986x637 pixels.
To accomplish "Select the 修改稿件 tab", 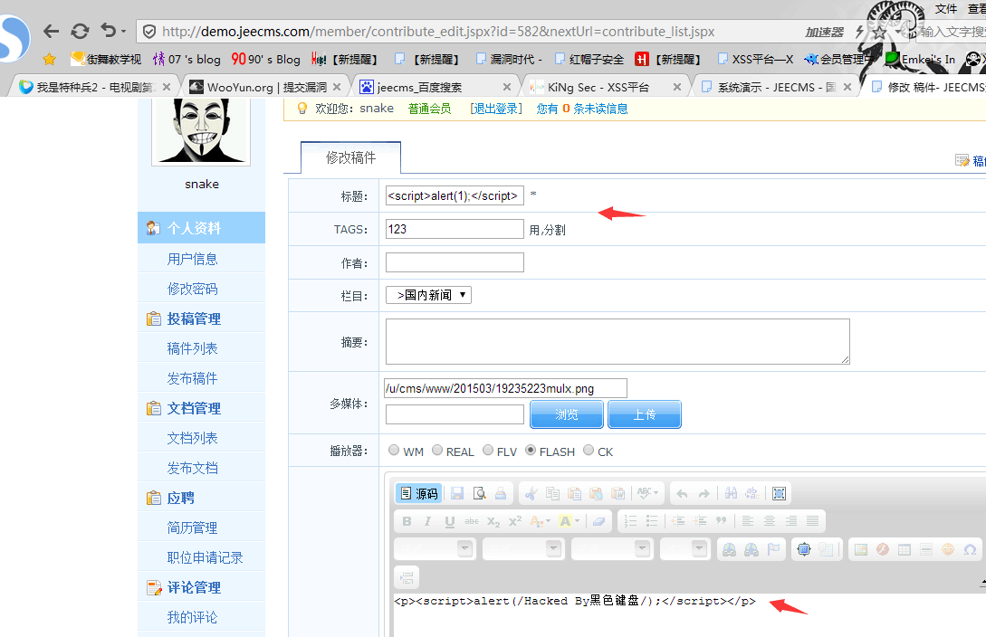I will 351,157.
